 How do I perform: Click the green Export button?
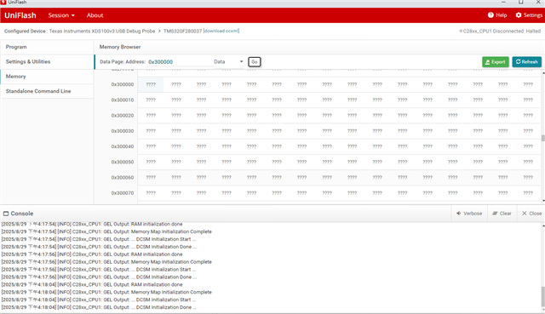click(496, 62)
